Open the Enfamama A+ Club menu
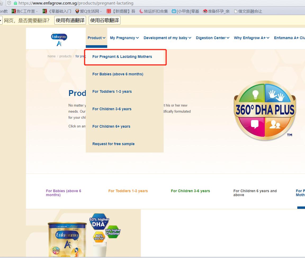Viewport: 305px width, 258px height. [x=289, y=38]
